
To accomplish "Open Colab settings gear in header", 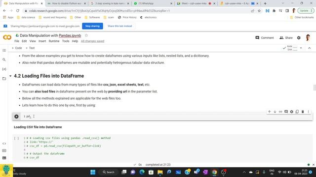I will [x=299, y=38].
